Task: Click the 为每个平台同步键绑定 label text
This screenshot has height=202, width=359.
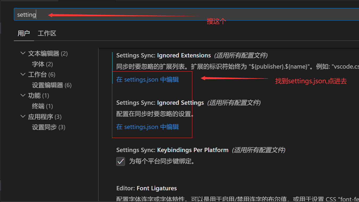Action: 162,161
